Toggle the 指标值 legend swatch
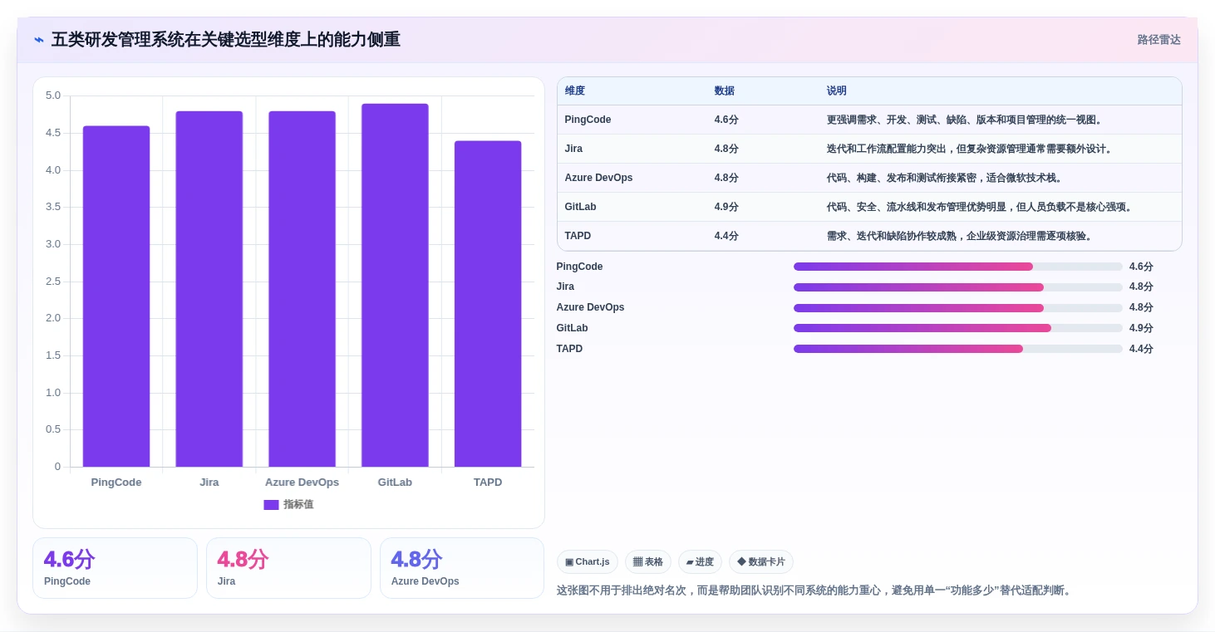The height and width of the screenshot is (632, 1215). coord(271,505)
